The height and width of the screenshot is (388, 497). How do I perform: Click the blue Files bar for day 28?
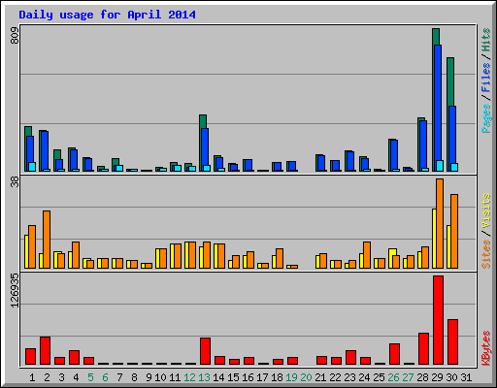coord(423,145)
